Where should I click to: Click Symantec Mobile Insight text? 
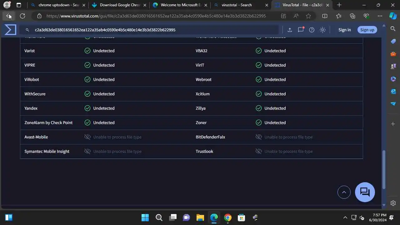click(x=47, y=151)
